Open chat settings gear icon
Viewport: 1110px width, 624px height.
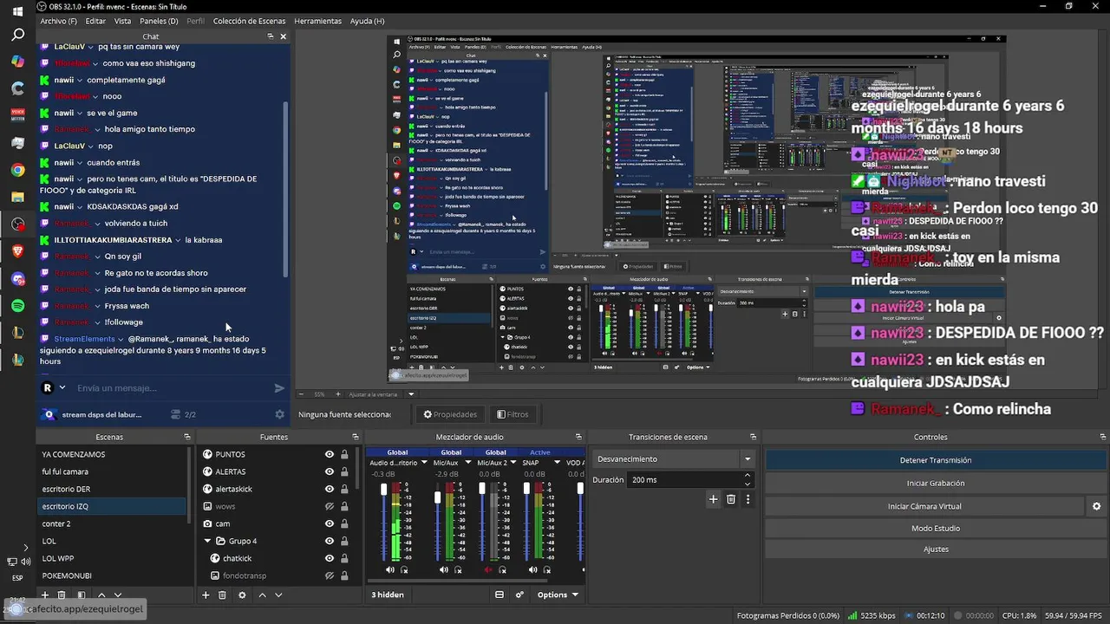[x=279, y=414]
